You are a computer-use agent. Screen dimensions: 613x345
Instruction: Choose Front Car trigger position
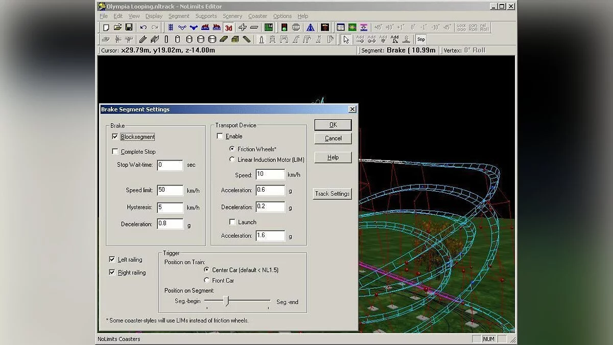tap(207, 280)
